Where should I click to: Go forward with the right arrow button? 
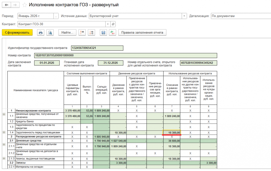coord(15,5)
